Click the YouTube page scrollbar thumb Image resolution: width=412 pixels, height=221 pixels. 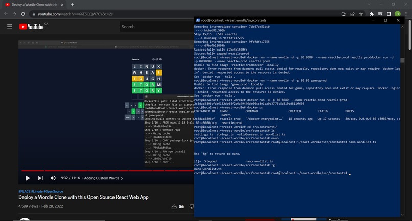410,35
